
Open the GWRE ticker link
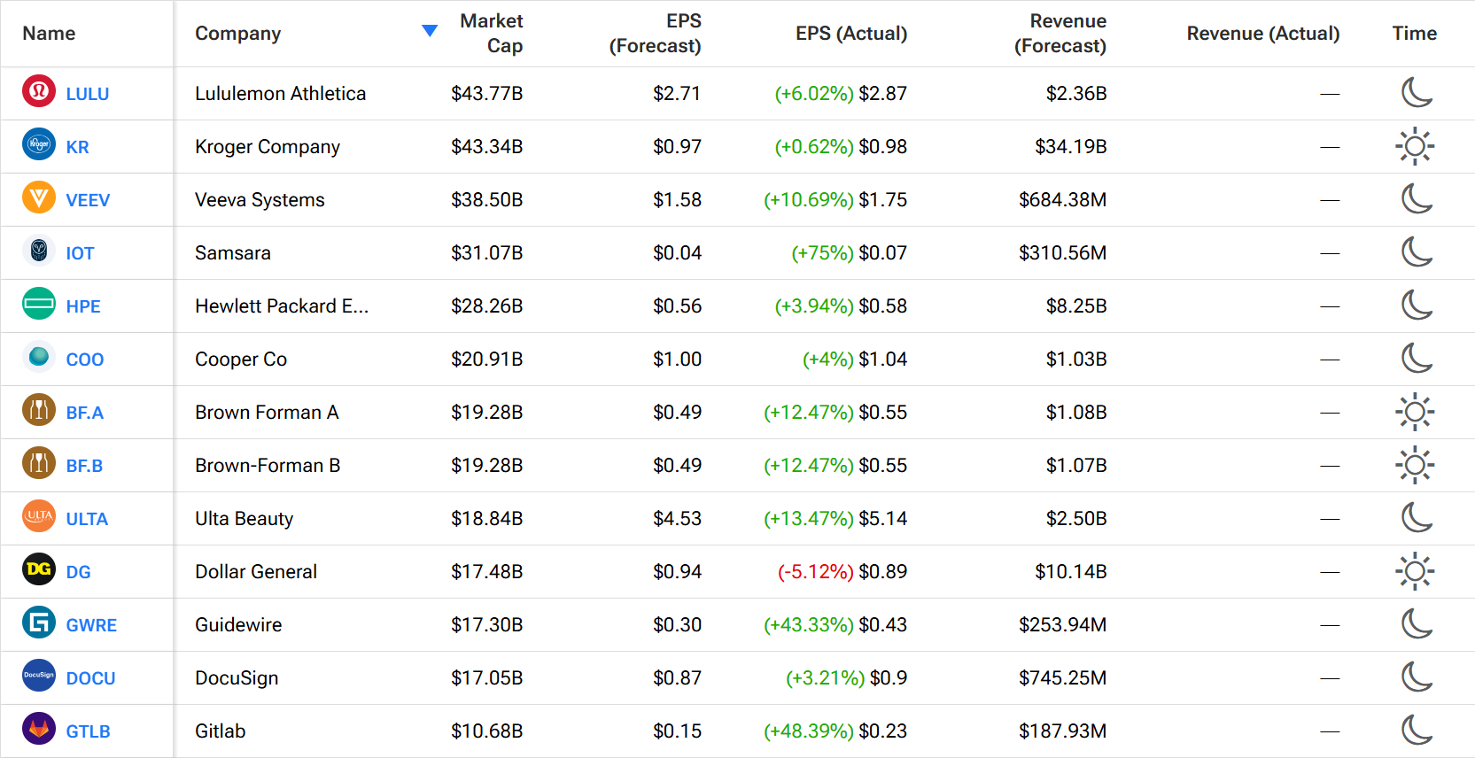tap(91, 625)
